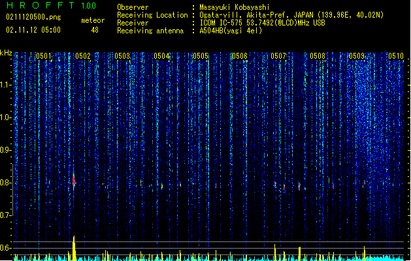Image resolution: width=411 pixels, height=261 pixels.
Task: Click the 0.6 frequency axis label
Action: click(6, 248)
